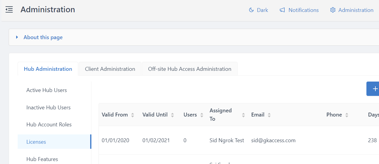Sort by Valid From column arrows

(132, 115)
